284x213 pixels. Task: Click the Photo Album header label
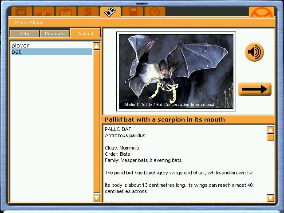click(x=29, y=23)
